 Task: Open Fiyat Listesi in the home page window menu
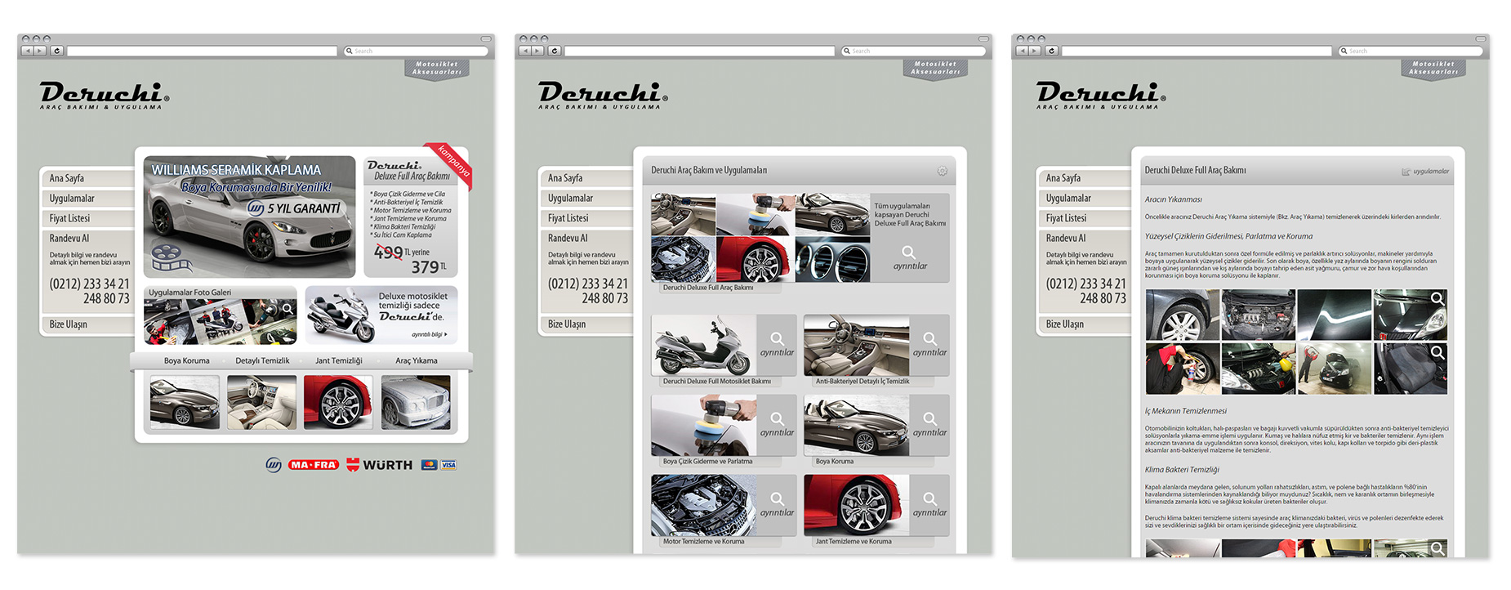coord(88,218)
